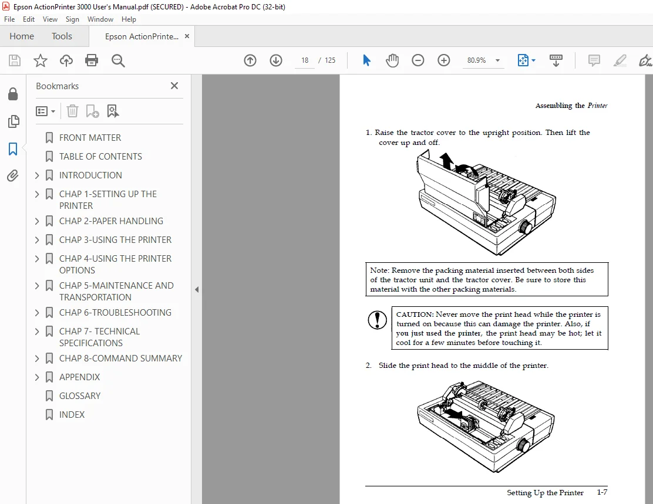653x504 pixels.
Task: Jump to FRONT MATTER bookmark
Action: [90, 138]
